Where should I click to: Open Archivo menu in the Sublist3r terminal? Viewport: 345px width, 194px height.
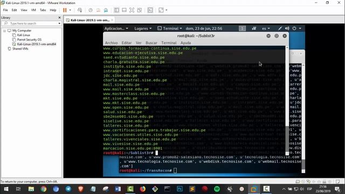[x=111, y=43]
